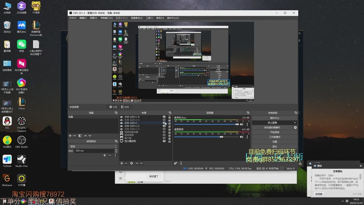Click the 开始录制 button
This screenshot has width=364, height=205.
pos(274,132)
